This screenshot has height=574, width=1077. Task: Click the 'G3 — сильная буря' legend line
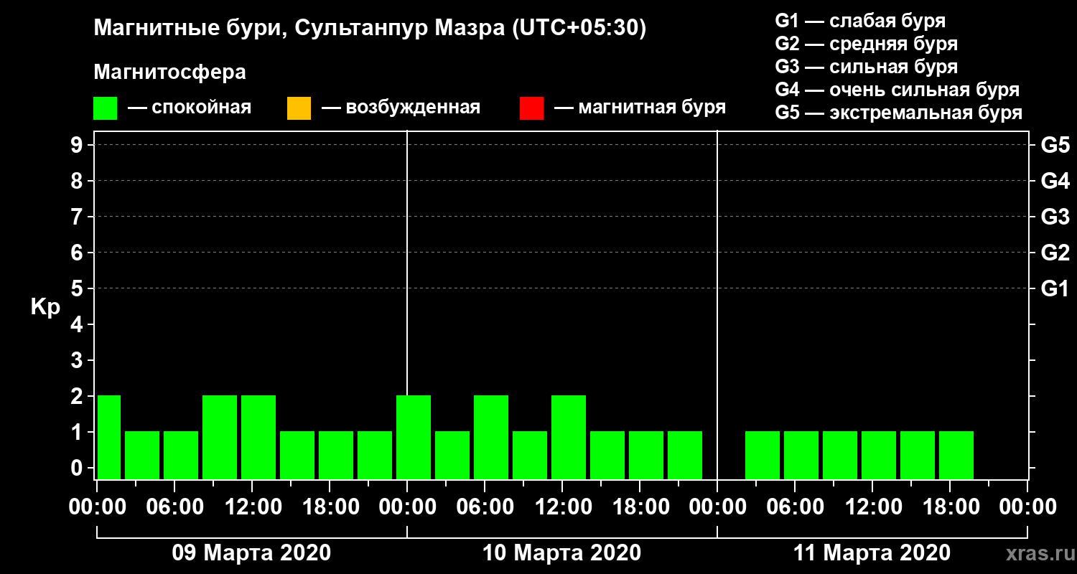pos(867,67)
